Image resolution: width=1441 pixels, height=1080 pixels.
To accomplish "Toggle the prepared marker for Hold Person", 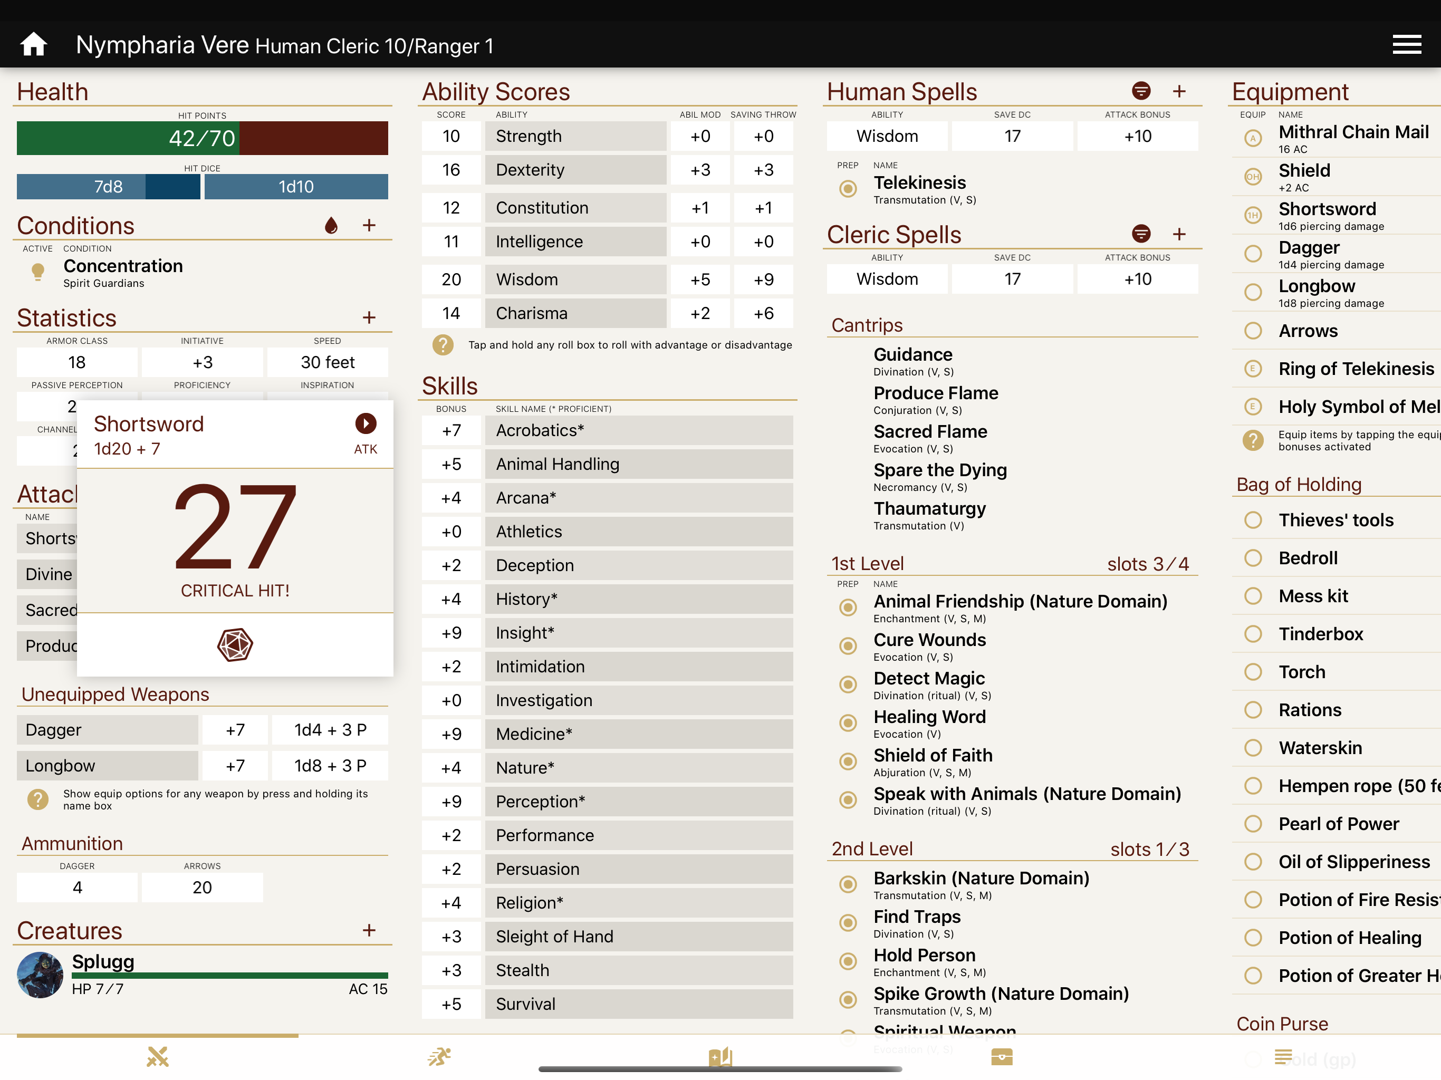I will click(848, 961).
